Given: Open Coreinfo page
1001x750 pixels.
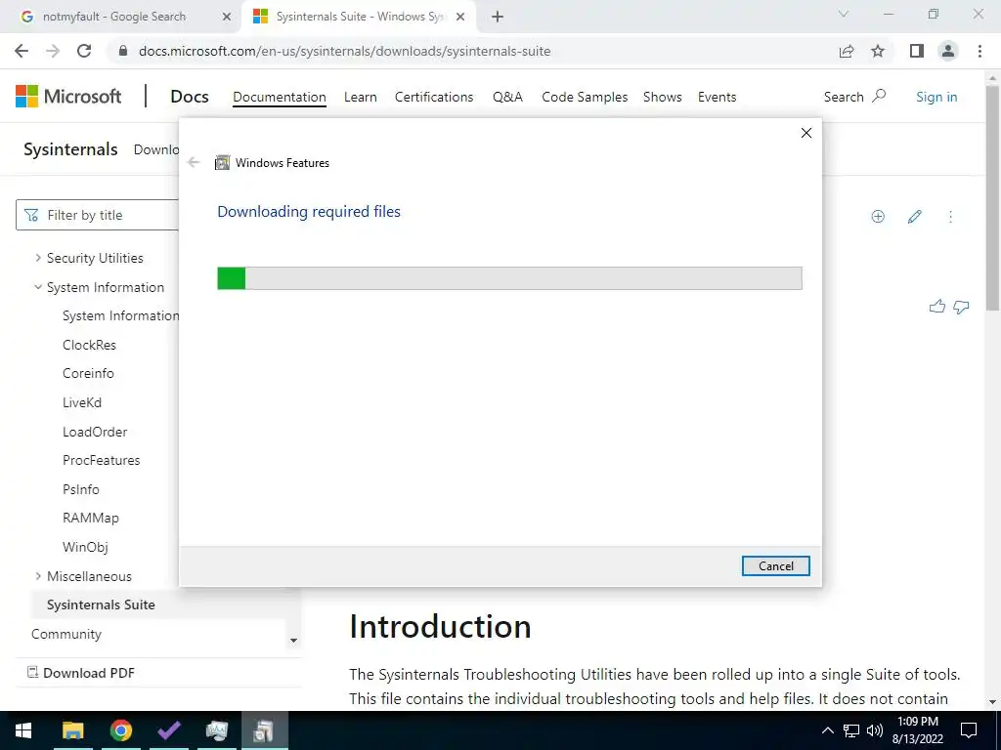Looking at the screenshot, I should tap(88, 374).
